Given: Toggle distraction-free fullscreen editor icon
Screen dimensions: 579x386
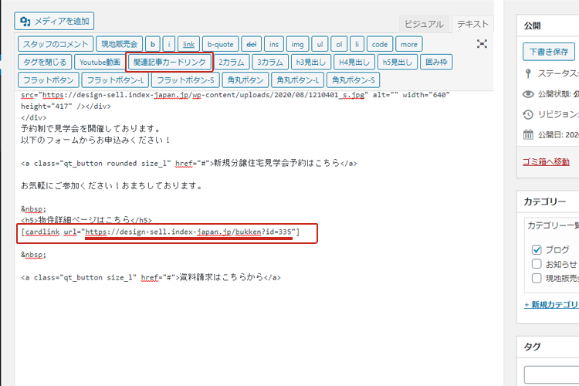Looking at the screenshot, I should [482, 44].
